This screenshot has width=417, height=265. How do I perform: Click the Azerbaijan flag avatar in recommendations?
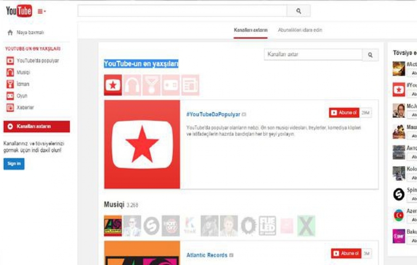tap(399, 215)
